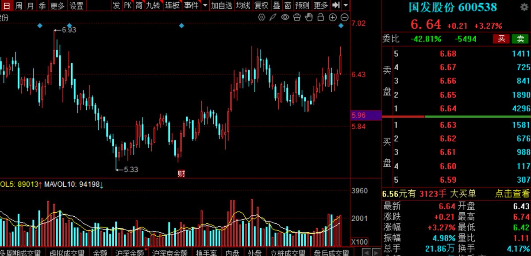Click sell level 5 price 6.68
The height and width of the screenshot is (256, 531).
tap(448, 54)
